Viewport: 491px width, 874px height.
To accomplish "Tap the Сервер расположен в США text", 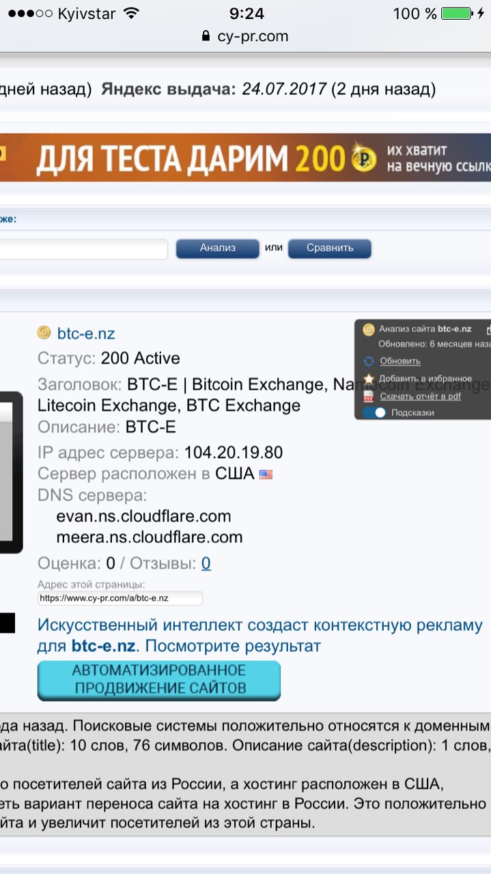I will pos(146,474).
